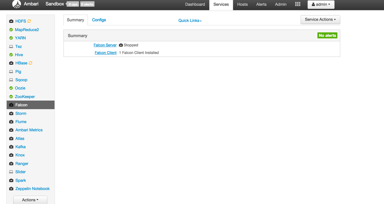Open the HDFS service
Screen dimensions: 384x204
[20, 21]
